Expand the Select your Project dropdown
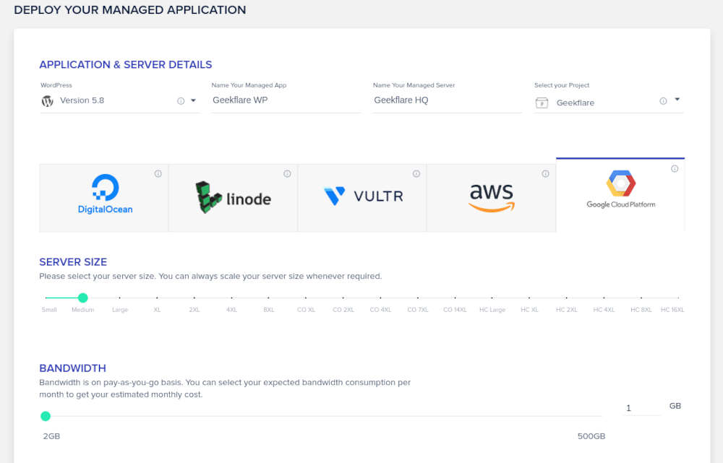This screenshot has height=463, width=723. click(x=677, y=100)
